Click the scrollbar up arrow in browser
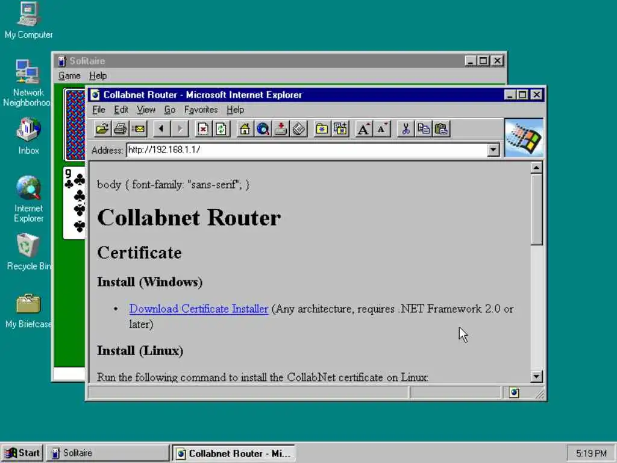This screenshot has height=463, width=617. tap(536, 168)
